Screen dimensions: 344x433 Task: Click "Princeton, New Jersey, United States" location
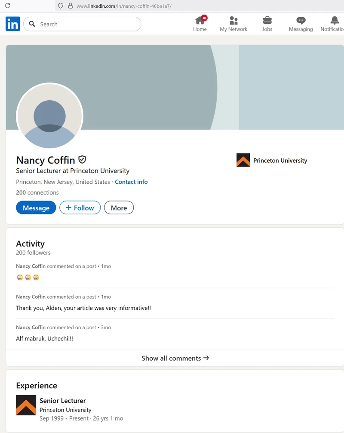(x=63, y=182)
